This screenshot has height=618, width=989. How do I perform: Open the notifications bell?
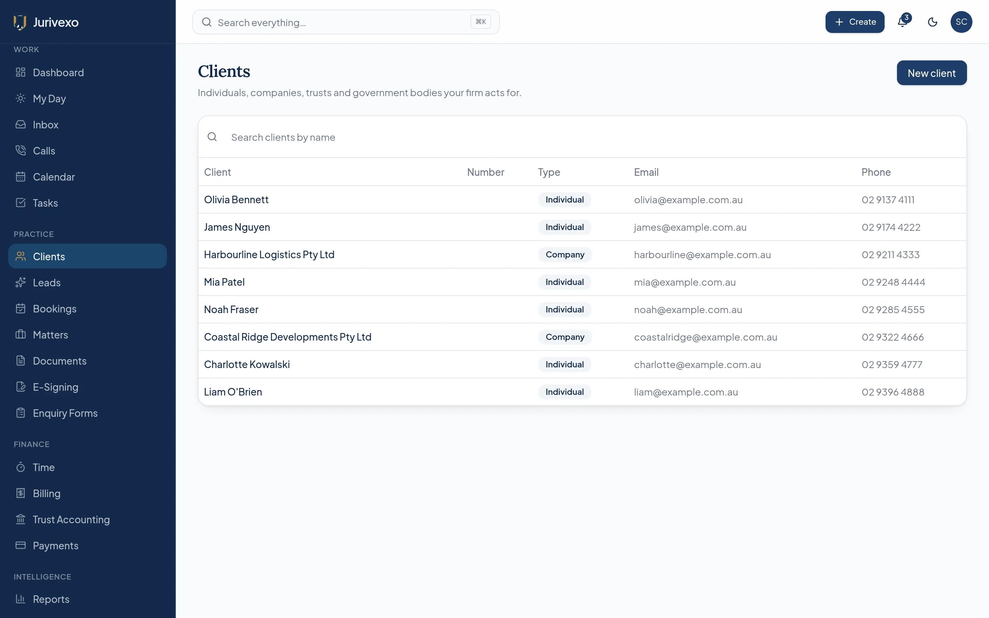click(x=903, y=22)
